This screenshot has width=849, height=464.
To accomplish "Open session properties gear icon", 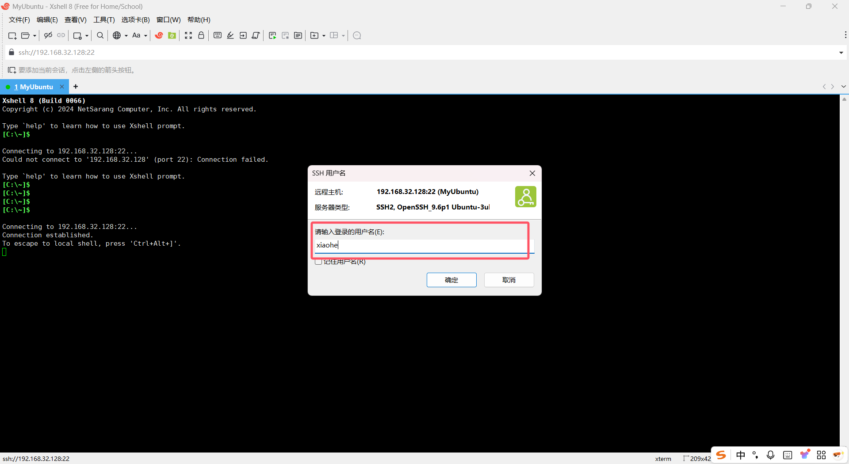I will [77, 35].
